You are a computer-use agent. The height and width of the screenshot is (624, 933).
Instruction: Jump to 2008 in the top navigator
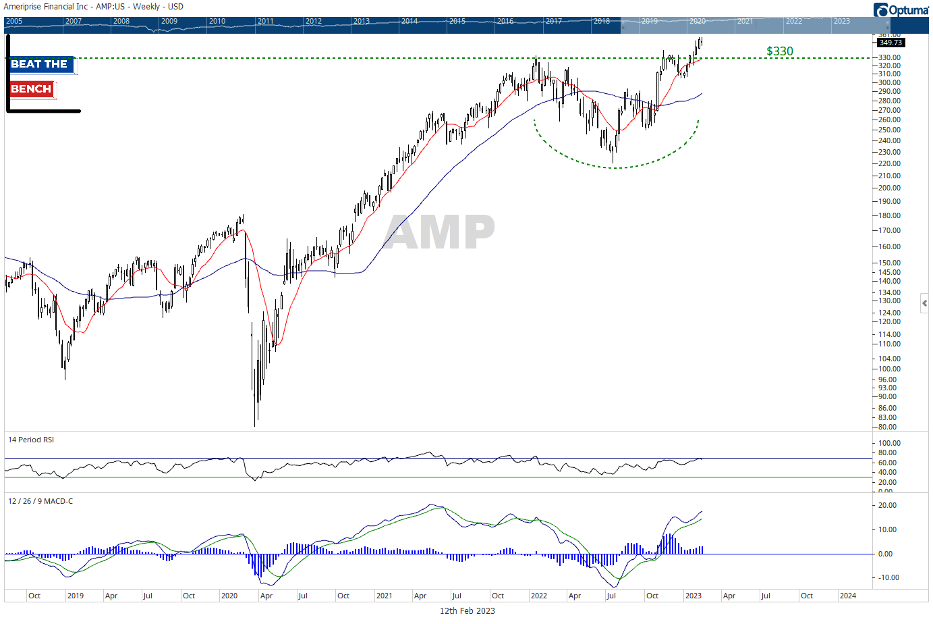(x=121, y=21)
